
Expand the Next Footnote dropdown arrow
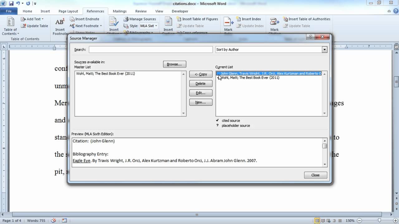(x=101, y=26)
